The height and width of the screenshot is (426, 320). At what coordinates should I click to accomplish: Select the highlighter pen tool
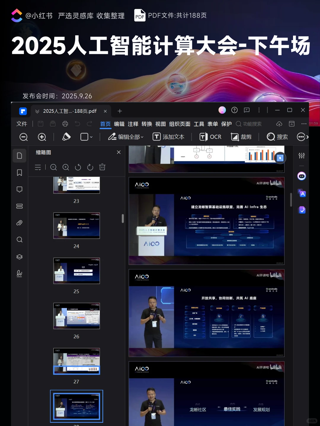(66, 137)
